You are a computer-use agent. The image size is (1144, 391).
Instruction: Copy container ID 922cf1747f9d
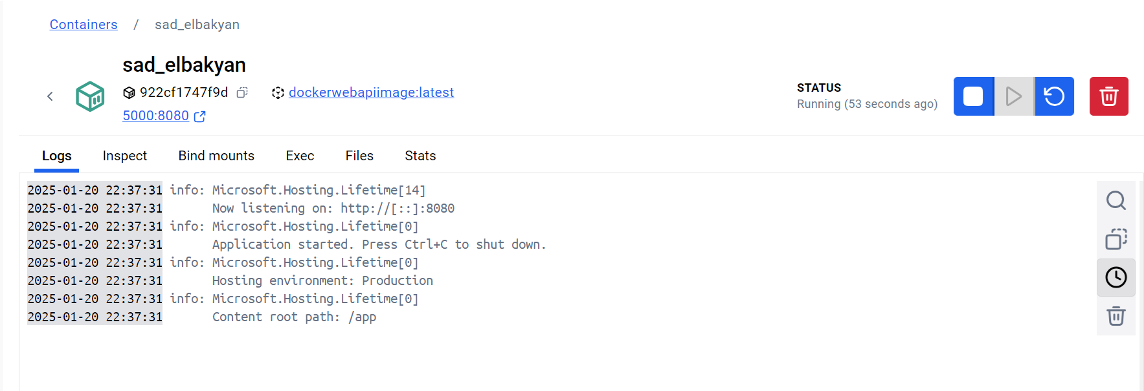point(242,92)
